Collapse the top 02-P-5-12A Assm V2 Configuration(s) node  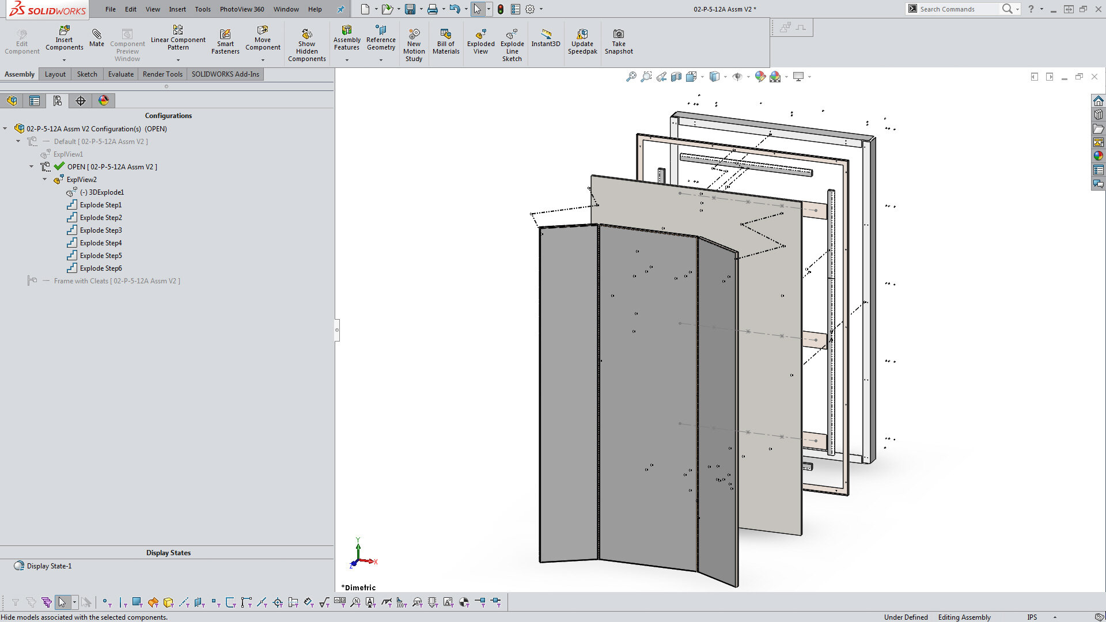click(x=5, y=129)
